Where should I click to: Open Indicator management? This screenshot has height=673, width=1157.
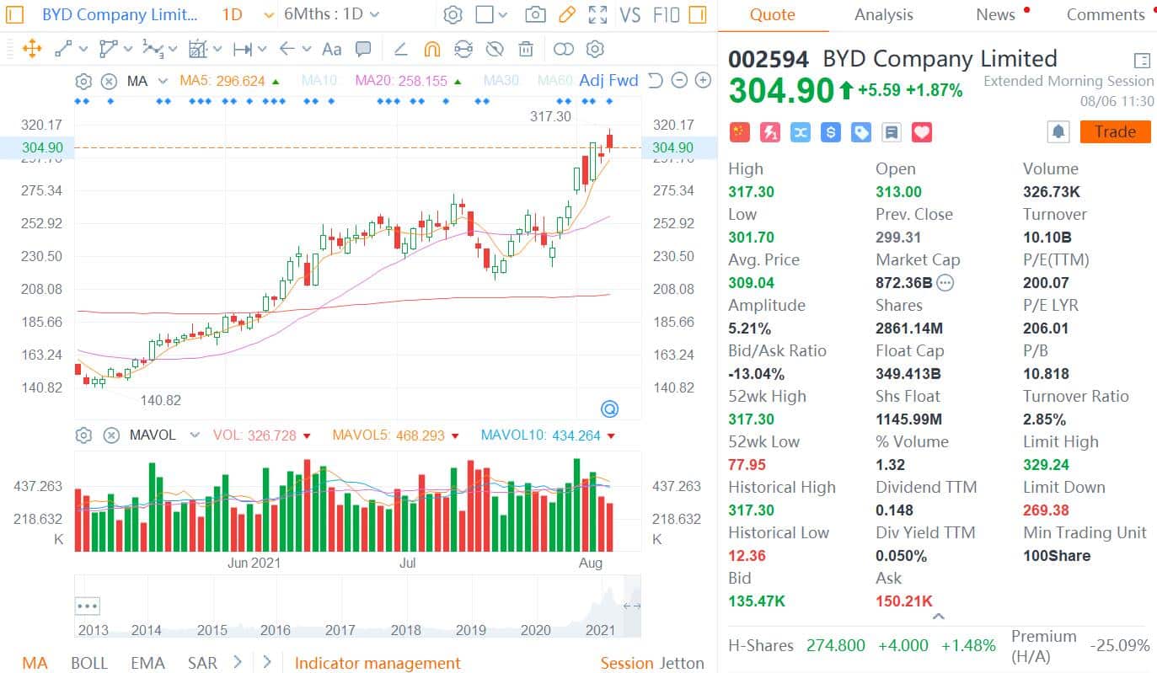point(377,663)
